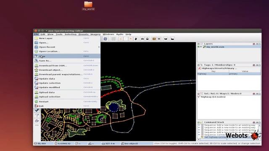Click the hand icon in the toolbar

136,39
